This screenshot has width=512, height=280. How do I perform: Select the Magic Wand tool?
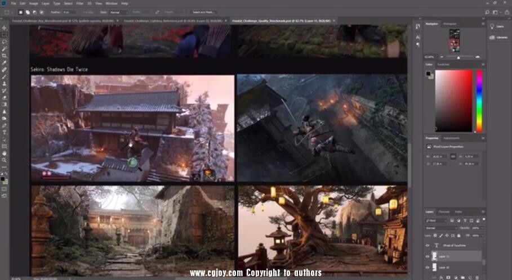pyautogui.click(x=5, y=49)
